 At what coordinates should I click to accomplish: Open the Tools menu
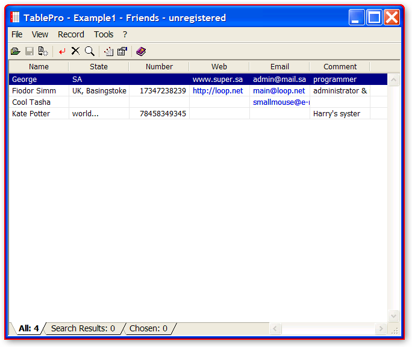[104, 34]
